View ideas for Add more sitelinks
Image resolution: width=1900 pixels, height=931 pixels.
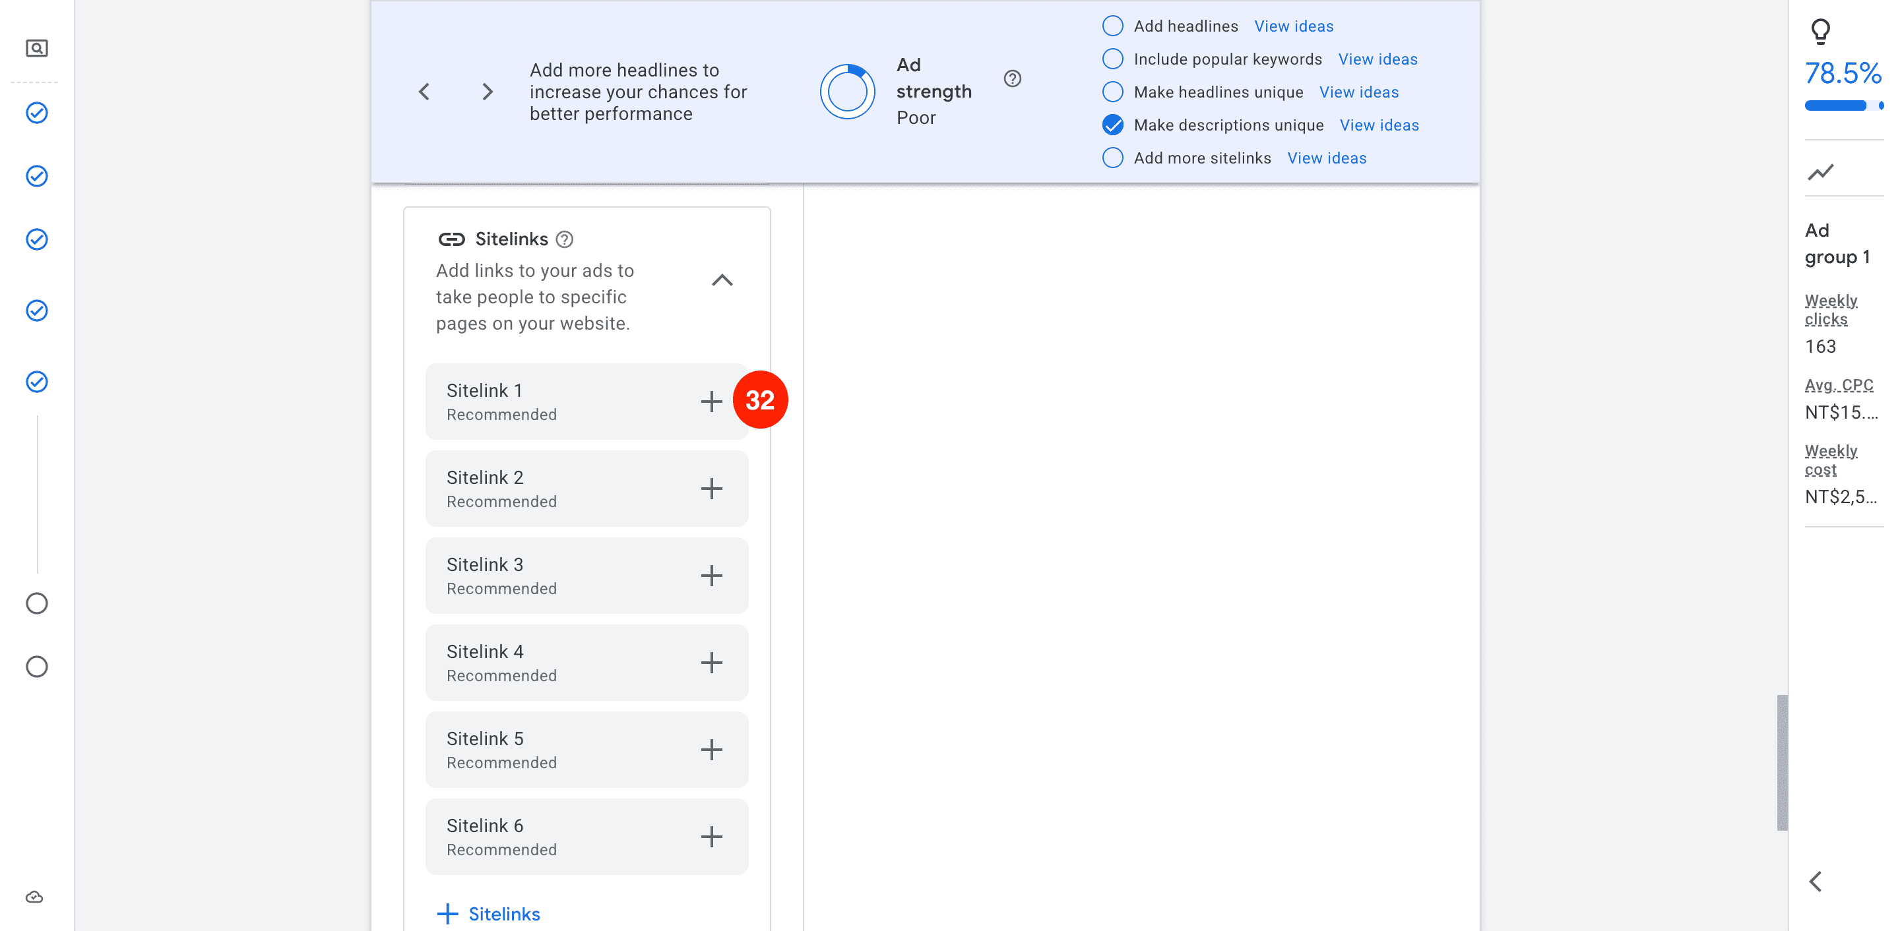pos(1327,158)
